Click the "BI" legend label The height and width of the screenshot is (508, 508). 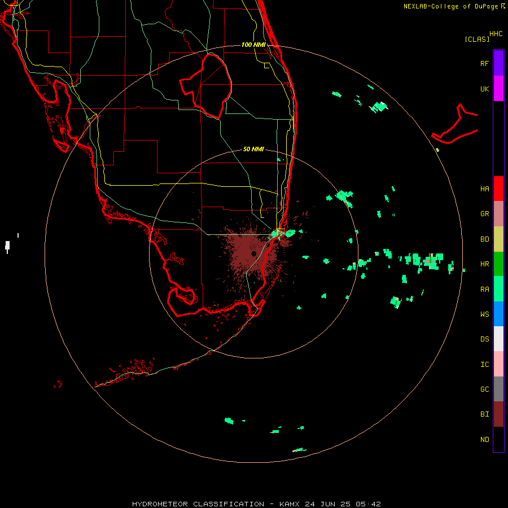484,414
